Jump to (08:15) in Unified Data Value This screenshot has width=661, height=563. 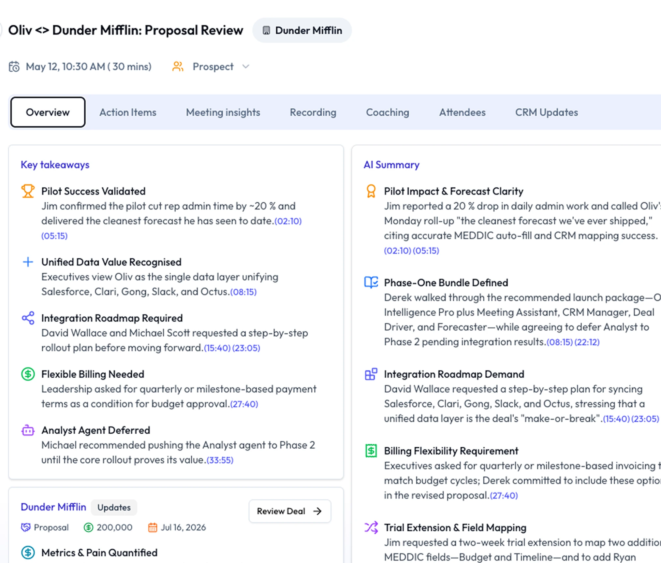tap(243, 292)
